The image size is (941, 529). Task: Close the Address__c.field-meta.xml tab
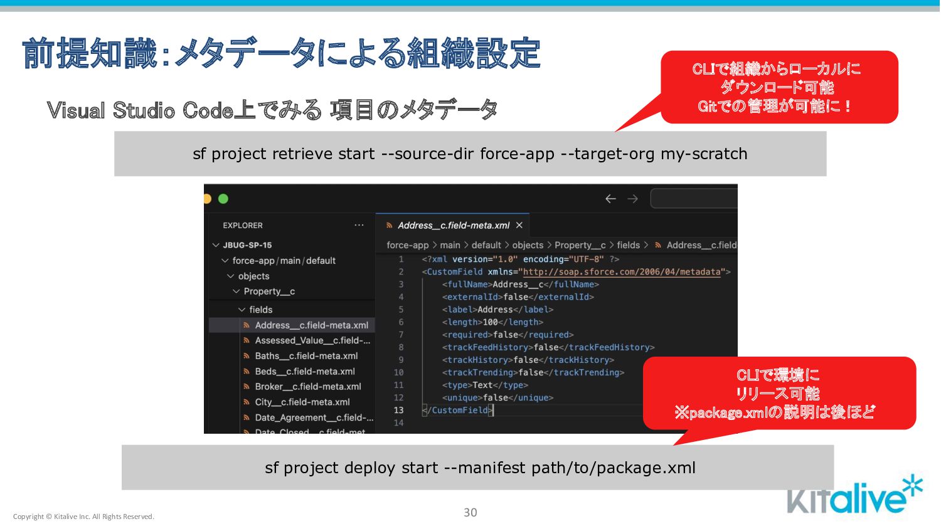tap(519, 225)
